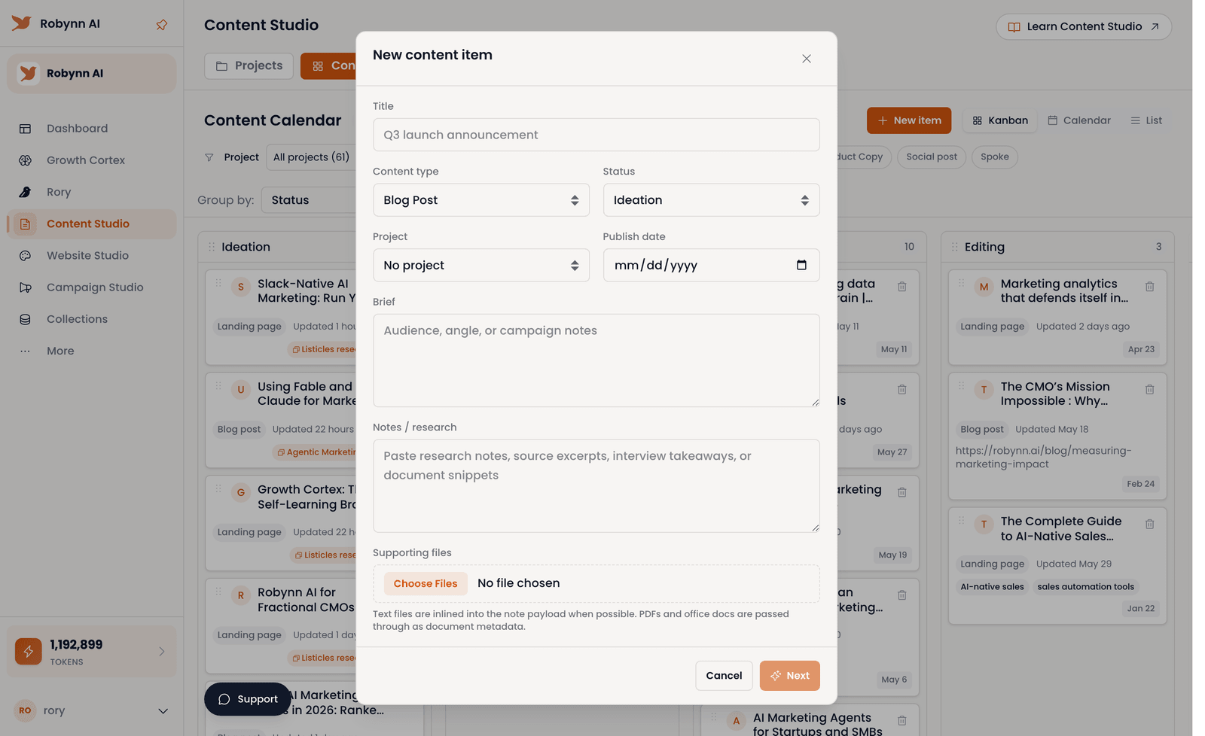This screenshot has height=736, width=1205.
Task: Grab the Editing column drag handle
Action: 954,247
